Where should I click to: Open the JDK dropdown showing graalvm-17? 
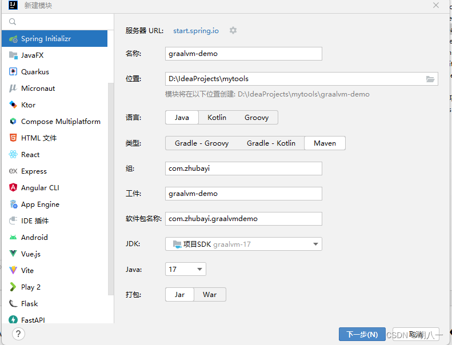tap(243, 244)
